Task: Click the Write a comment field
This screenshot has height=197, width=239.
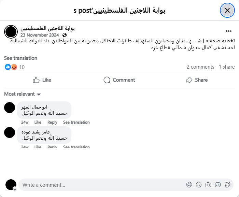Action: click(x=102, y=185)
